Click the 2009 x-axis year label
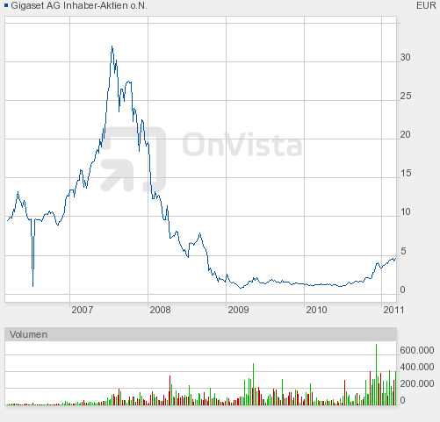Screen dimensions: 440x422 tap(238, 310)
